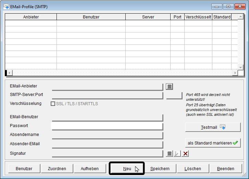Focus the Passwort input field
The width and height of the screenshot is (249, 179).
point(107,126)
